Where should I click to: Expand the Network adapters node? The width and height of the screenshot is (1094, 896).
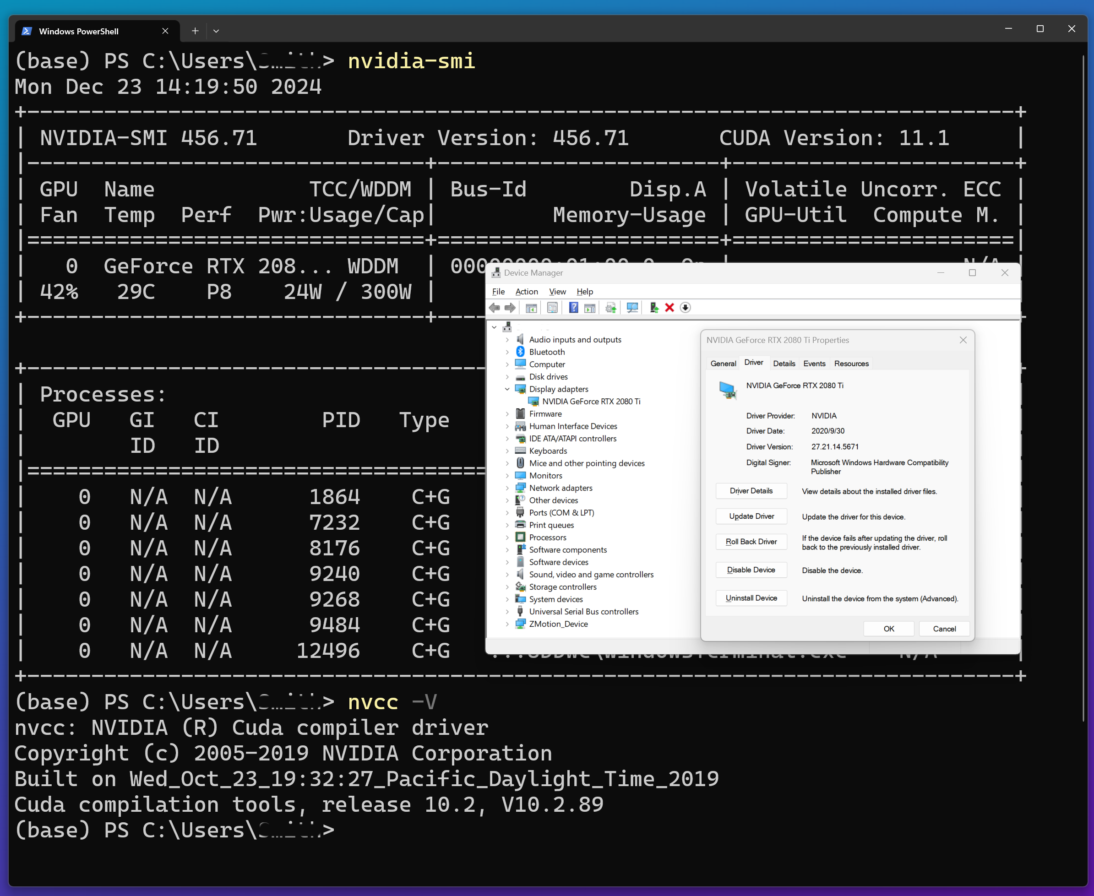[507, 488]
